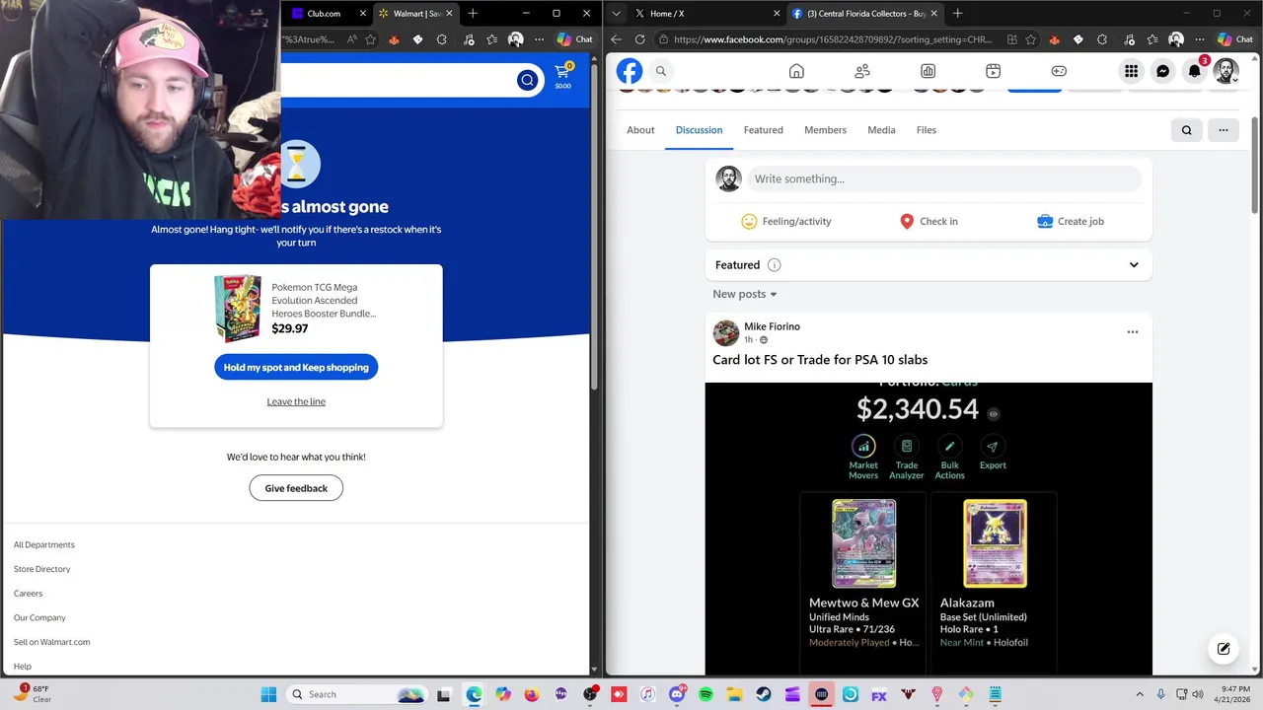
Task: Open Spotify from the taskbar
Action: 706,694
